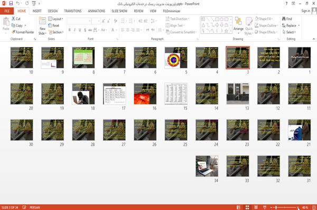The image size is (317, 210).
Task: Click the Sign in link
Action: [305, 11]
